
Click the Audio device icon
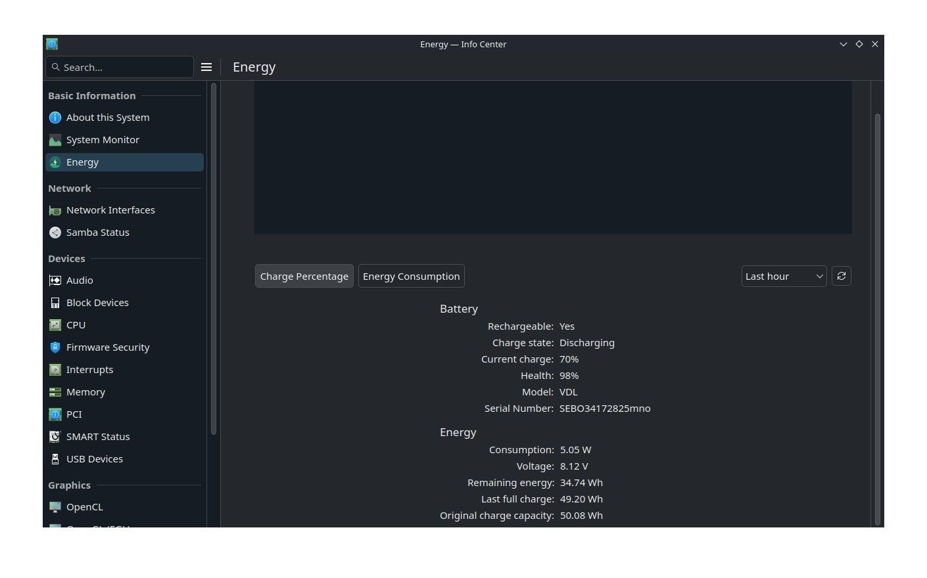(x=55, y=280)
